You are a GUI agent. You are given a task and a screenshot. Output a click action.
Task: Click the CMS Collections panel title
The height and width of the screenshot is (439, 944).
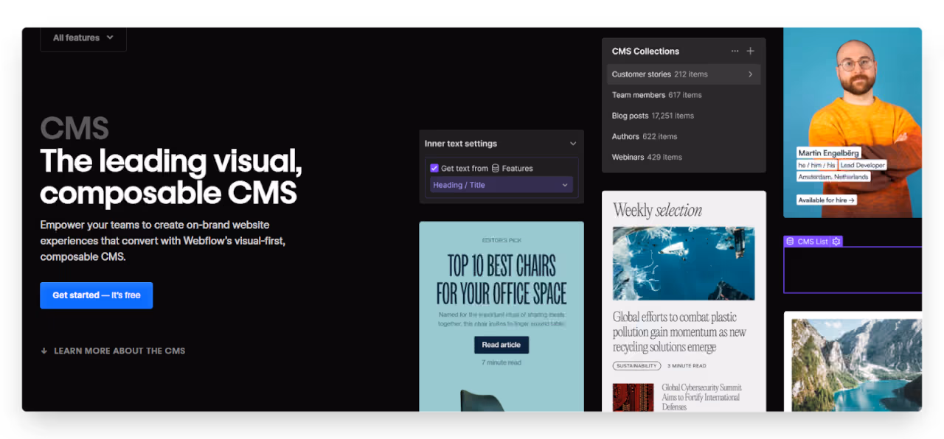point(645,52)
